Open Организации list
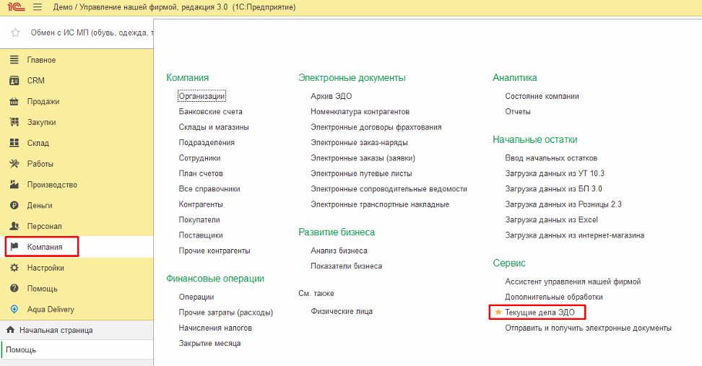702x366 pixels. pos(202,96)
